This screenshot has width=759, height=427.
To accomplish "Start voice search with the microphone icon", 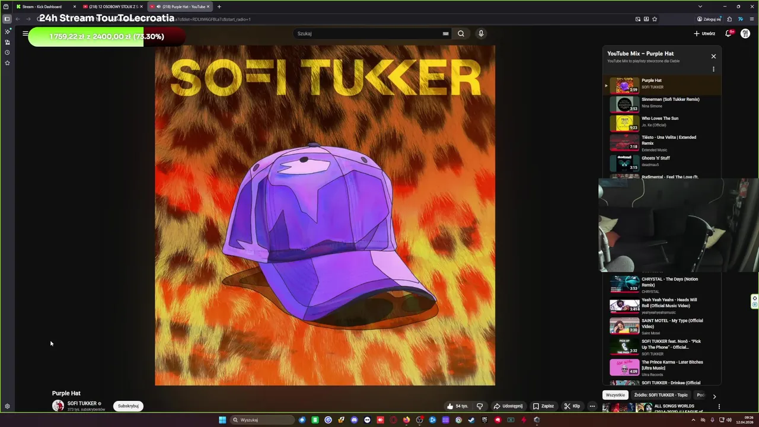I will tap(481, 33).
